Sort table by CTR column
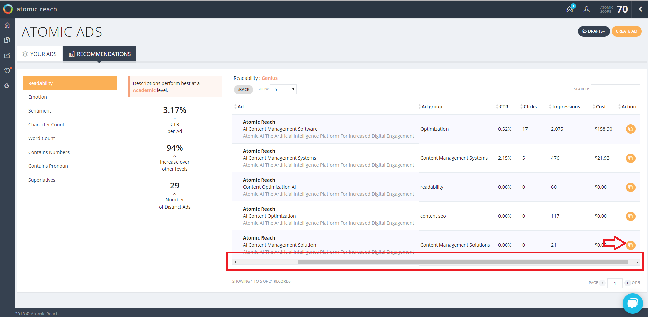Screen dimensions: 648x317 [502, 107]
